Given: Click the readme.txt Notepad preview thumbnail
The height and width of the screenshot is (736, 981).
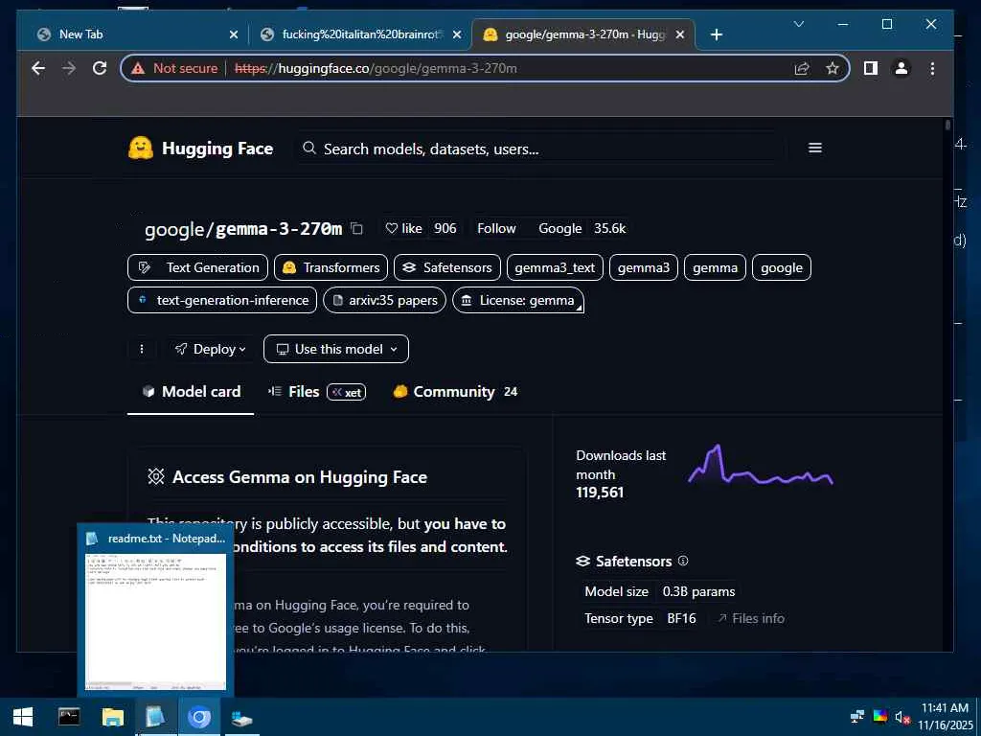Looking at the screenshot, I should (x=155, y=621).
